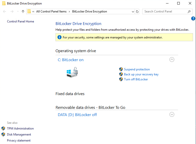Click the chevron after All Control Panel Items
196x144 pixels.
click(69, 11)
